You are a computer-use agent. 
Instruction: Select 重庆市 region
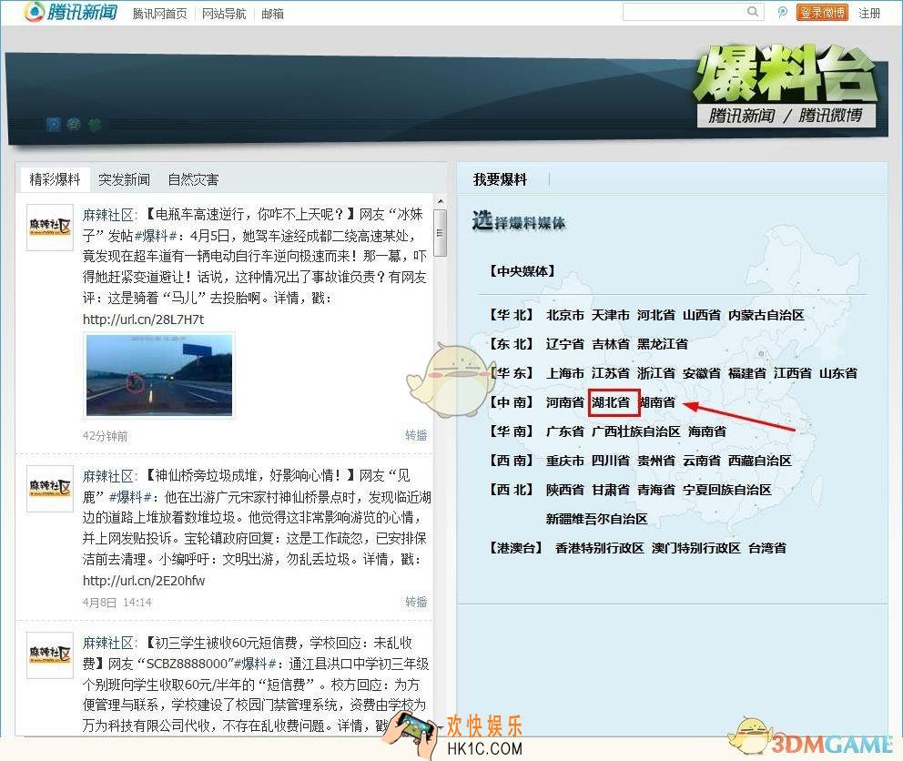[565, 461]
